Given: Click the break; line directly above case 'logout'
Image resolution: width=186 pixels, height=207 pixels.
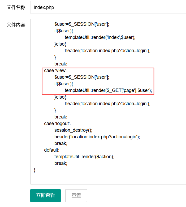Looking at the screenshot, I should tap(61, 117).
